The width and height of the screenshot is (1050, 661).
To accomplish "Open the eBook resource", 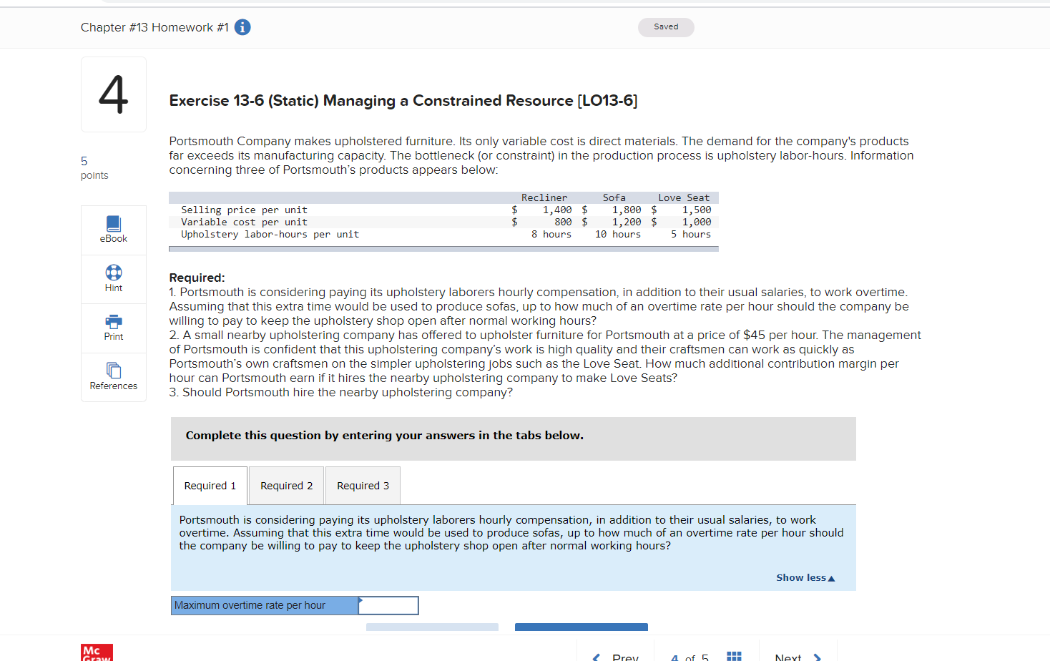I will click(x=114, y=230).
